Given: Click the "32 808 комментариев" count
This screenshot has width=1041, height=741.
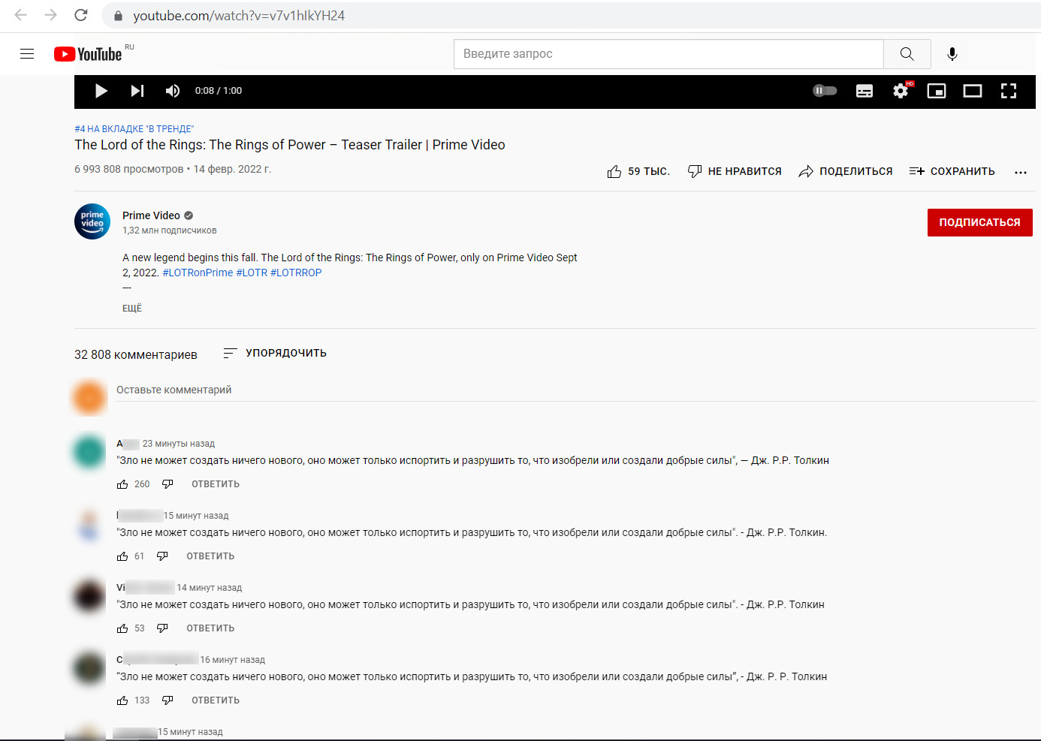Looking at the screenshot, I should (136, 354).
